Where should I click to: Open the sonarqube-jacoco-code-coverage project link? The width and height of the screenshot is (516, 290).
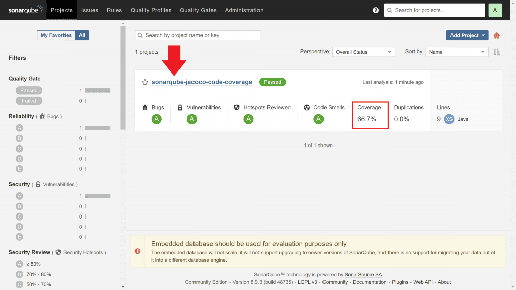202,82
